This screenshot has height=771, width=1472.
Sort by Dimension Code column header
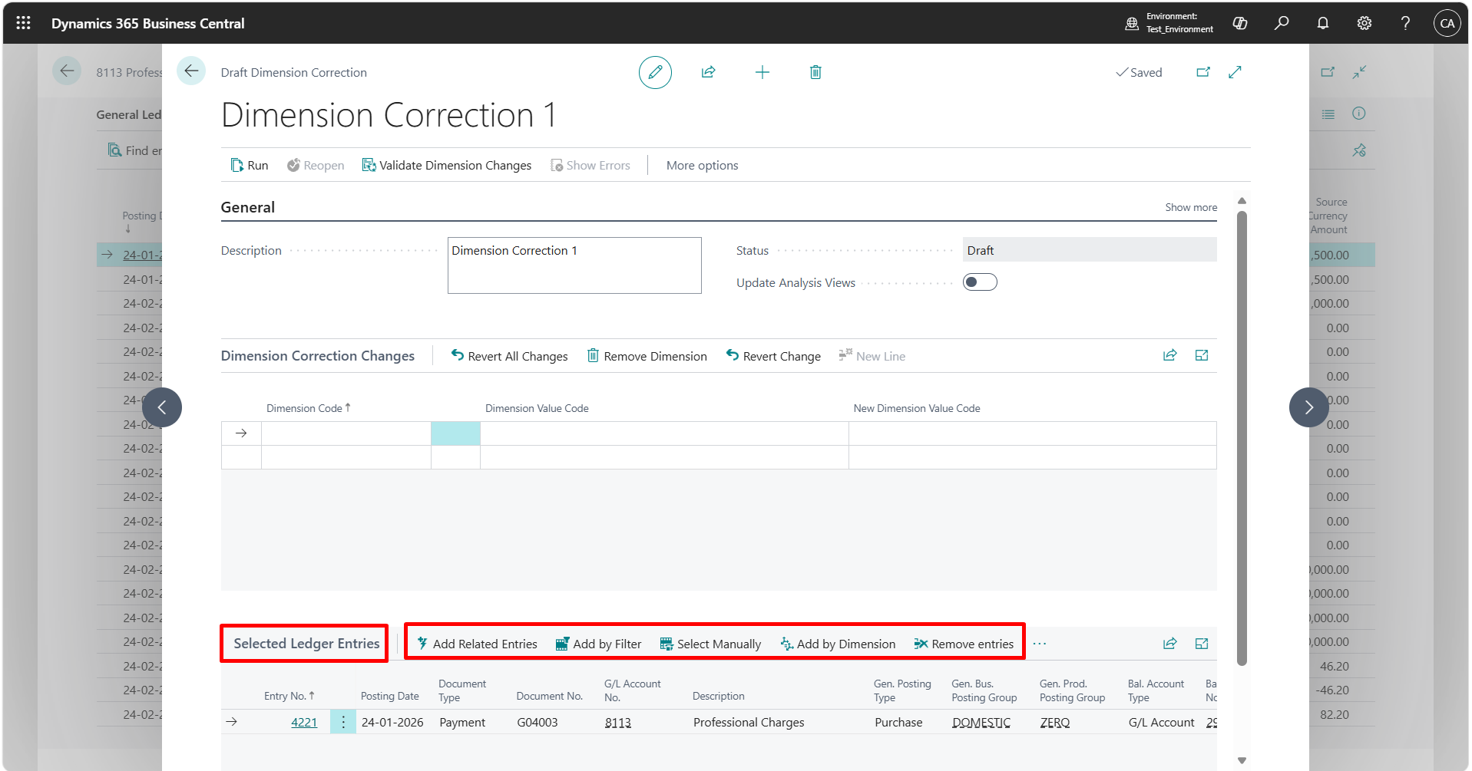tap(308, 408)
